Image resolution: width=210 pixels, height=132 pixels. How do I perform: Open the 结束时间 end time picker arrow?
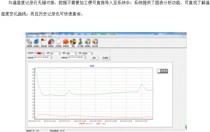(85, 58)
